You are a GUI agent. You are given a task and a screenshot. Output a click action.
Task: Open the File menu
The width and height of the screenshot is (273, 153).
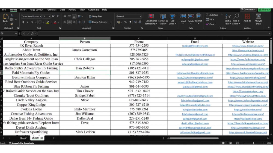click(4, 10)
